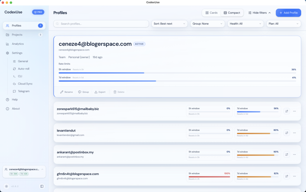306x192 pixels.
Task: Open the Projects sidebar section
Action: click(x=24, y=35)
